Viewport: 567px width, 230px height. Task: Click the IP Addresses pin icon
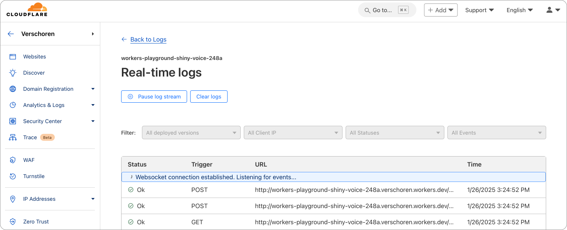[13, 199]
